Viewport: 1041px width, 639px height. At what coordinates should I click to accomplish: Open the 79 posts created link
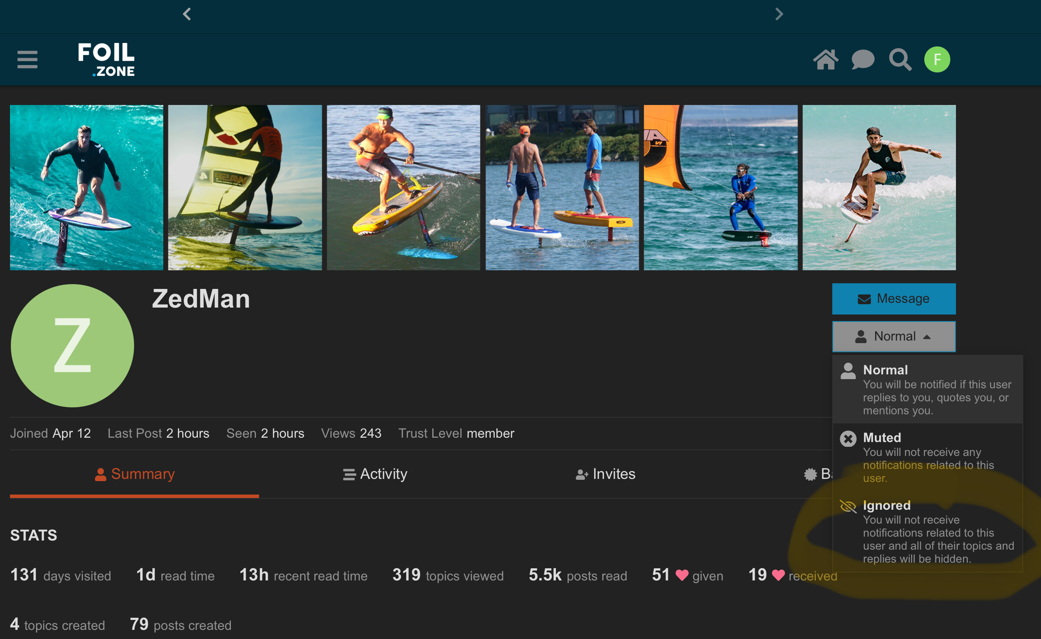point(181,625)
